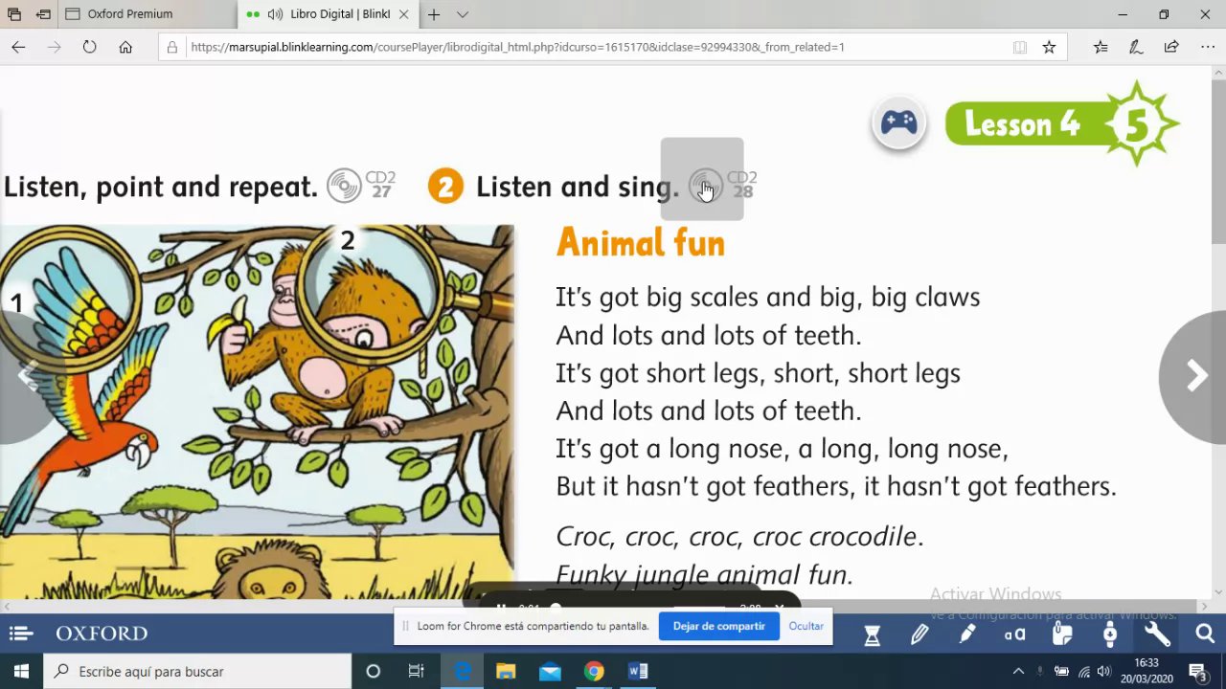Open the wrench tools menu
Viewport: 1226px width, 689px height.
pos(1157,634)
